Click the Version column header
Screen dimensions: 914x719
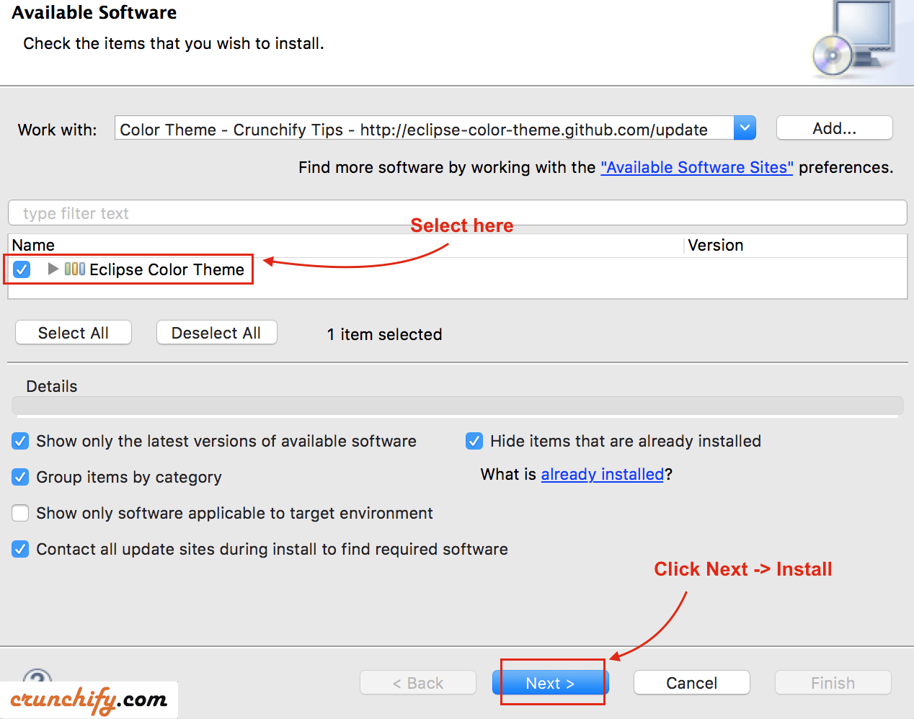point(715,245)
